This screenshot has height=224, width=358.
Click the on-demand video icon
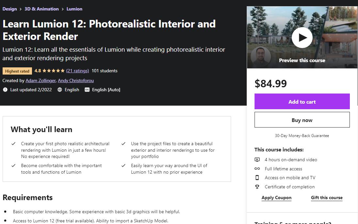[257, 160]
